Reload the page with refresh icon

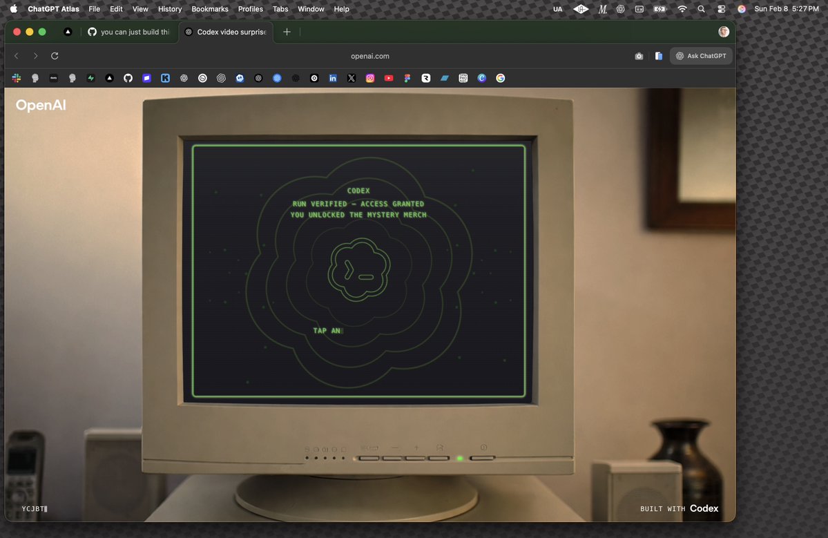pos(55,56)
